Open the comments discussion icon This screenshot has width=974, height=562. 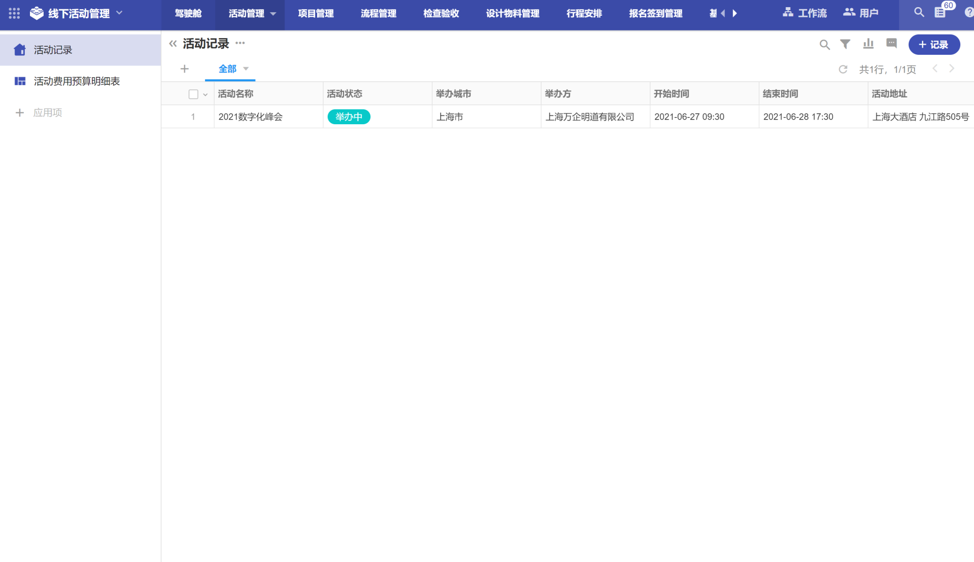tap(891, 44)
